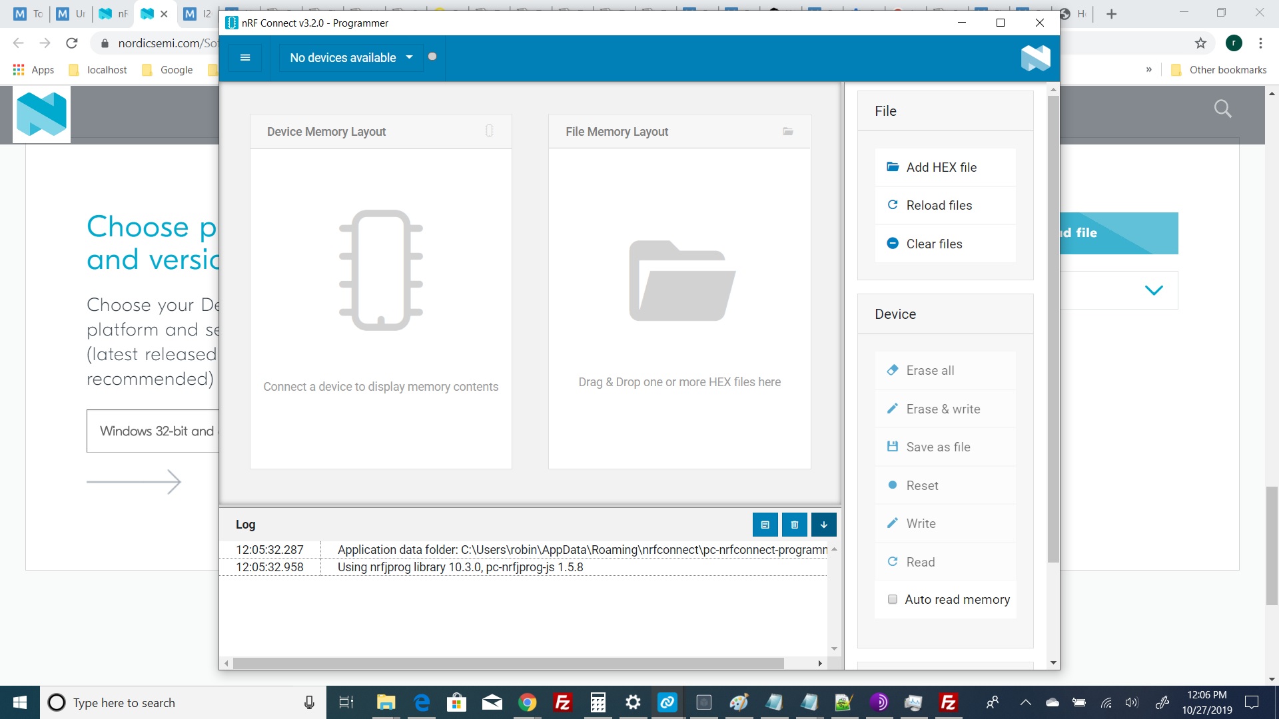Open Task View from the taskbar
Screen dimensions: 1279x719
(346, 702)
